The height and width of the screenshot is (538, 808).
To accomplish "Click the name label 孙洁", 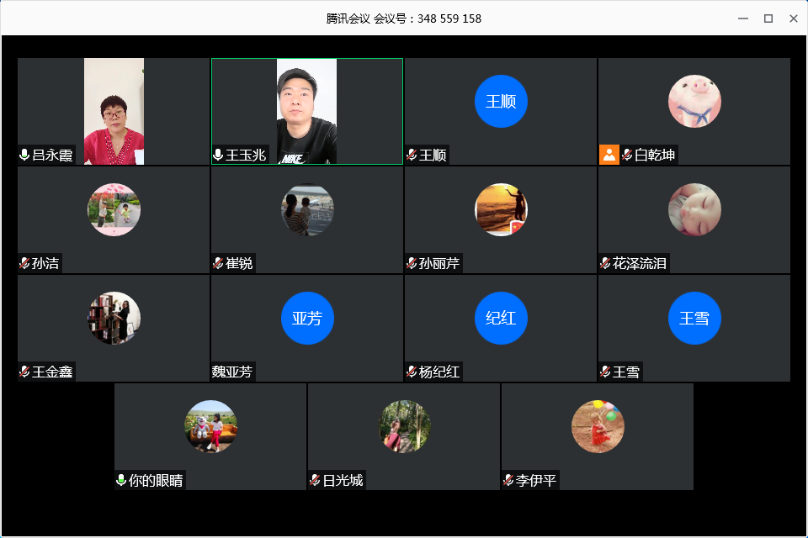I will [45, 264].
